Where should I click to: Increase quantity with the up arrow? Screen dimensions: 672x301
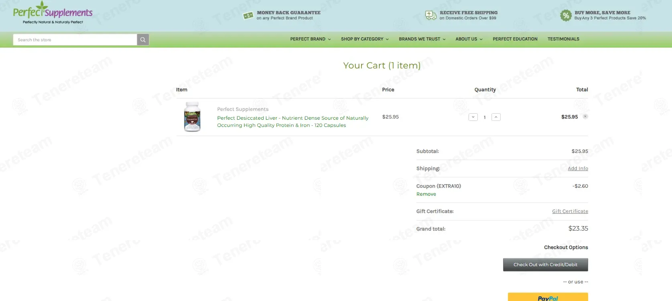[496, 117]
